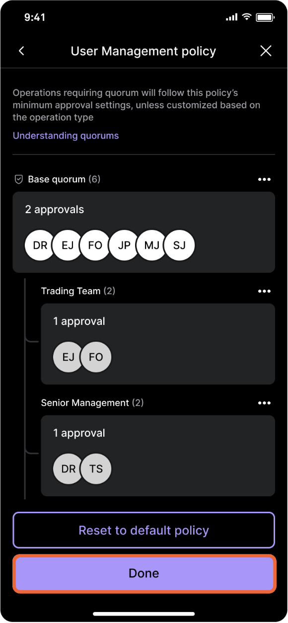288x623 pixels.
Task: Select the FO avatar in Base quorum
Action: coord(95,245)
